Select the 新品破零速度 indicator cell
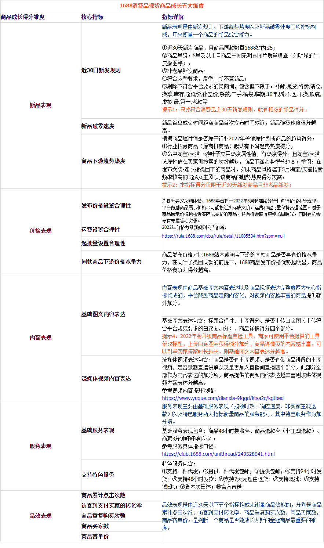 [98, 126]
